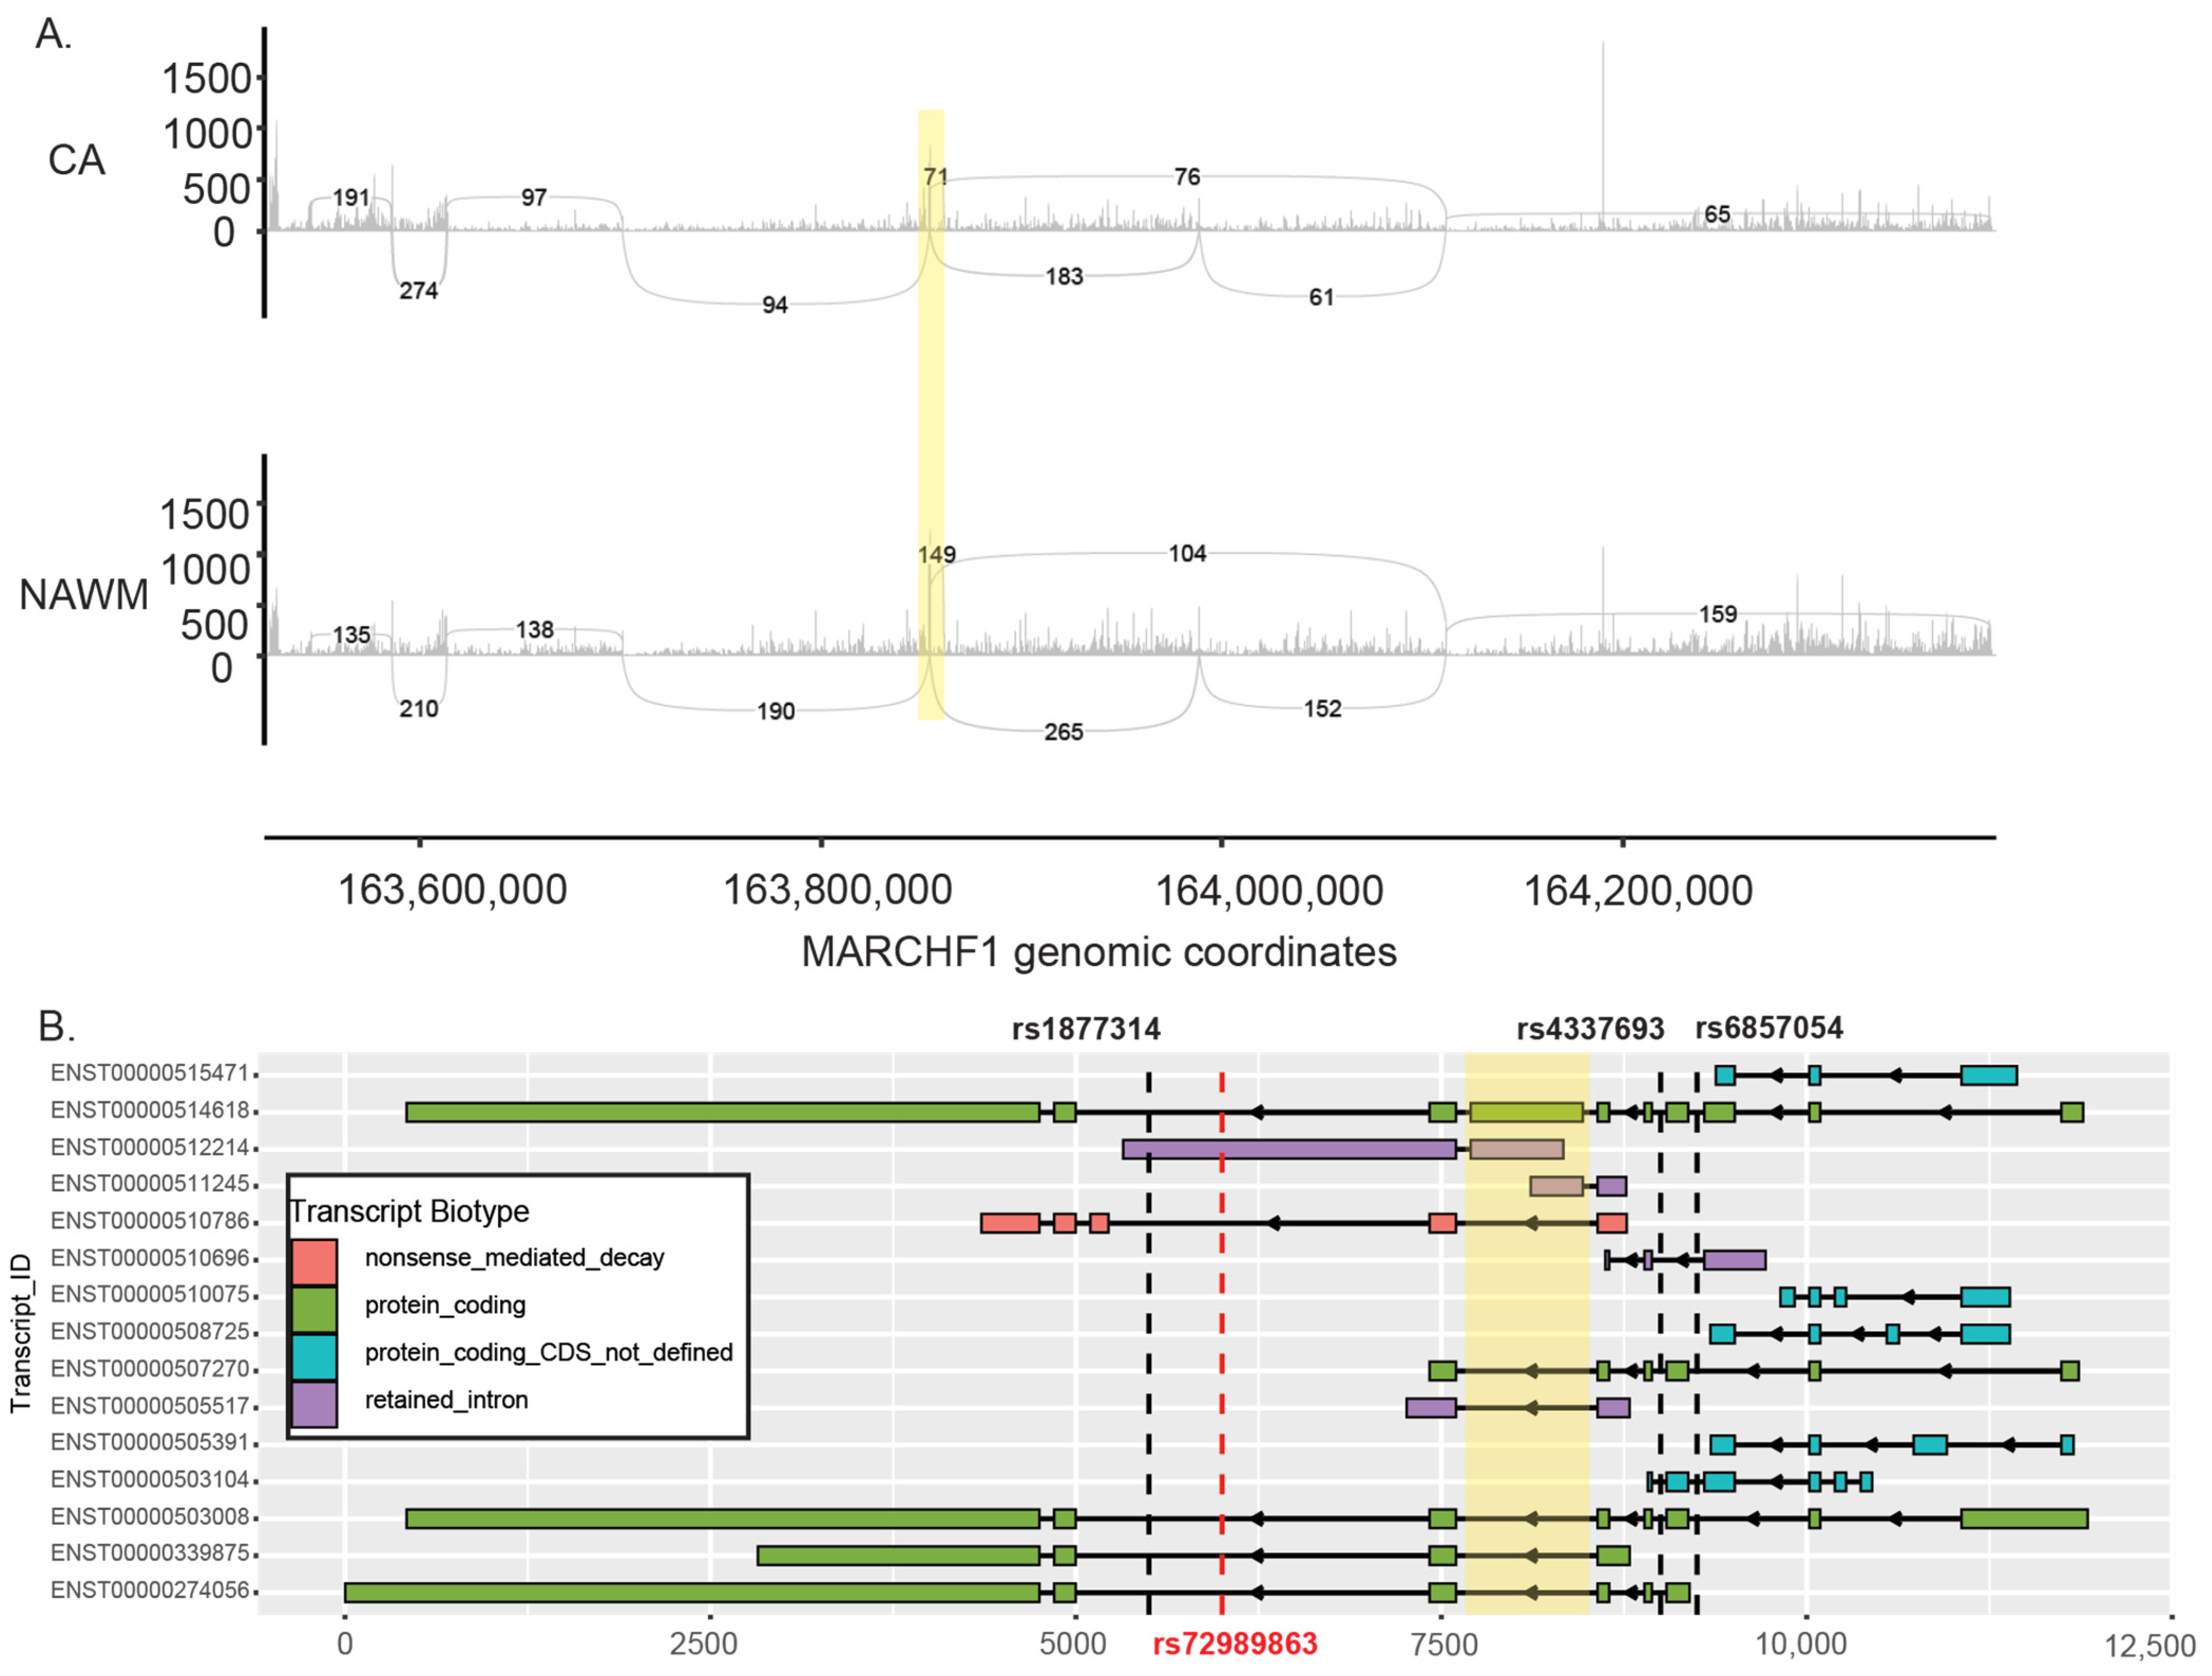Select transcript ENST00000512214 row label
Viewport: 2212px width, 1676px height.
[149, 1147]
